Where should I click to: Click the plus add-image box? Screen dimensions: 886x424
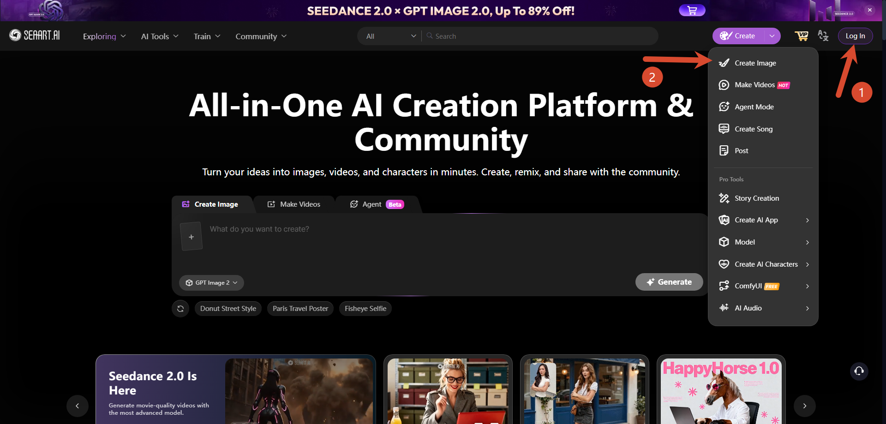(x=191, y=237)
